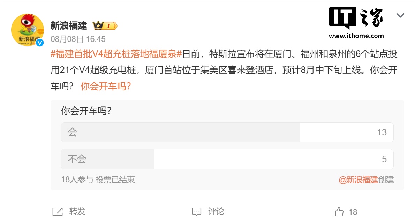The height and width of the screenshot is (221, 415).
Task: Click the 转发 repost label
Action: [x=77, y=211]
